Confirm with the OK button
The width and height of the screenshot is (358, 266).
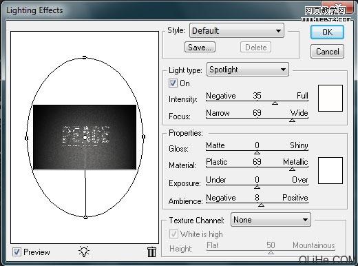[327, 32]
